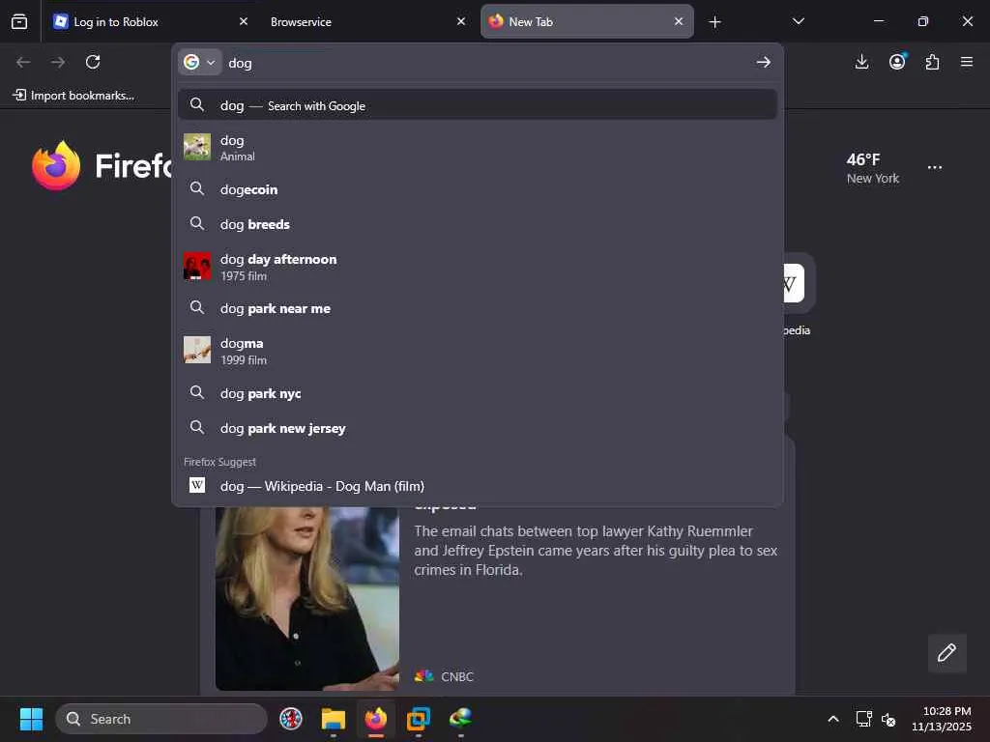Open the Extensions puzzle icon
This screenshot has width=990, height=742.
pos(932,62)
